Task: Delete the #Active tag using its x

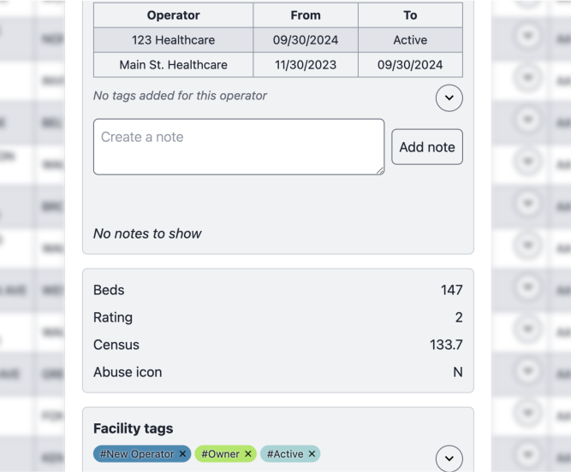Action: tap(312, 454)
